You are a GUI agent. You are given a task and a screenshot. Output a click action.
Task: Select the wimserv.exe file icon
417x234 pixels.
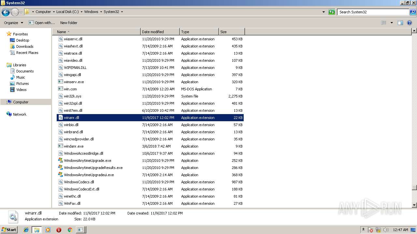(61, 82)
